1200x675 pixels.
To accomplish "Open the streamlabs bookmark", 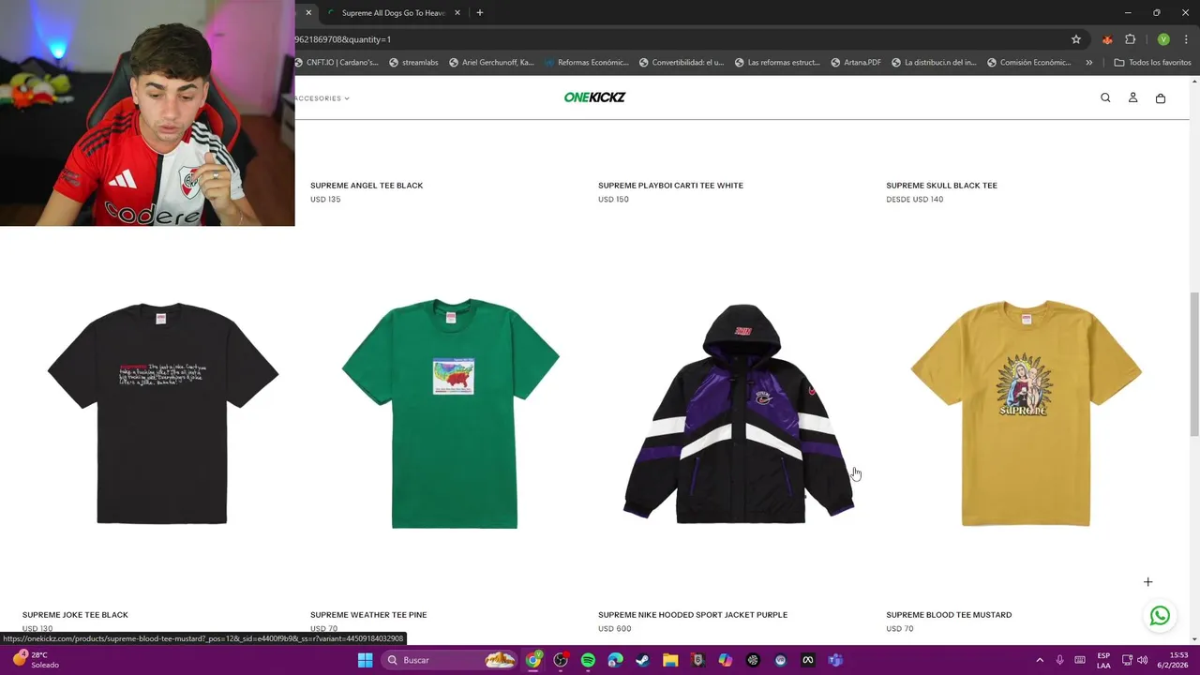I will coord(412,63).
